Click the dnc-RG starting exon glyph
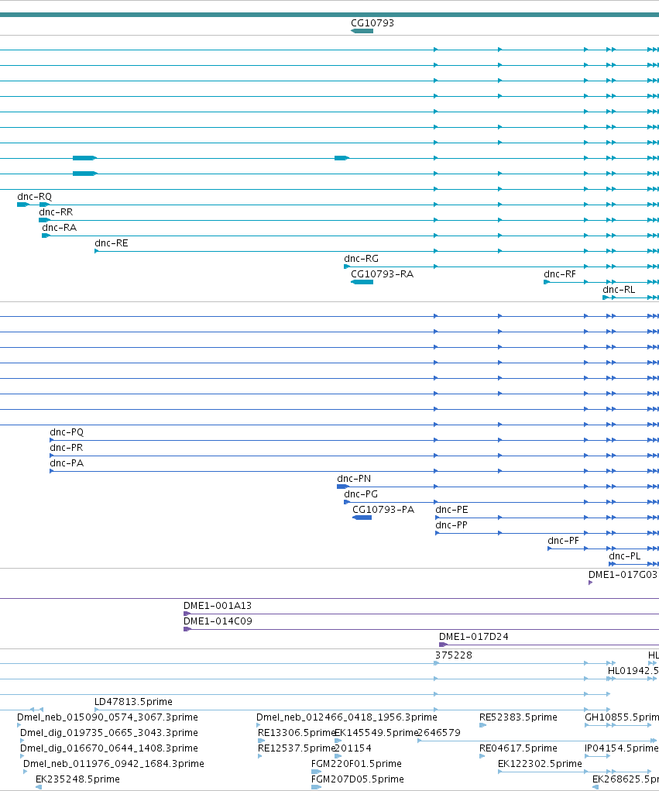Viewport: 659px width, 791px height. pyautogui.click(x=347, y=267)
